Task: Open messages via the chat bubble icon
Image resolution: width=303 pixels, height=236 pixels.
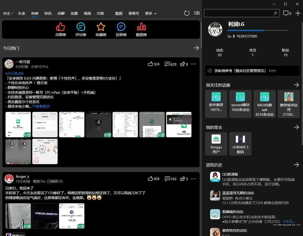Action: click(x=286, y=13)
